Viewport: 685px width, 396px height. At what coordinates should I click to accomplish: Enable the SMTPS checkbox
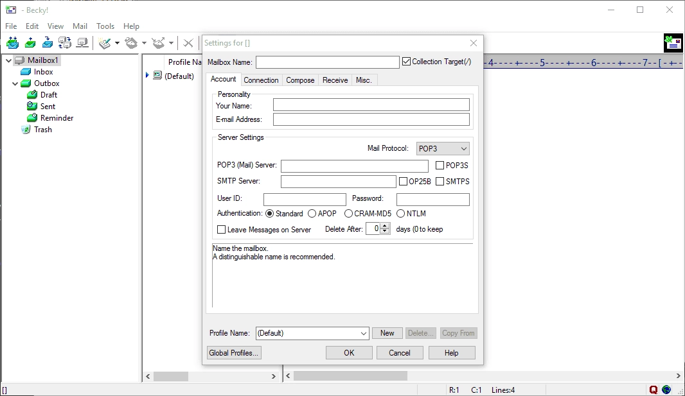pos(440,182)
